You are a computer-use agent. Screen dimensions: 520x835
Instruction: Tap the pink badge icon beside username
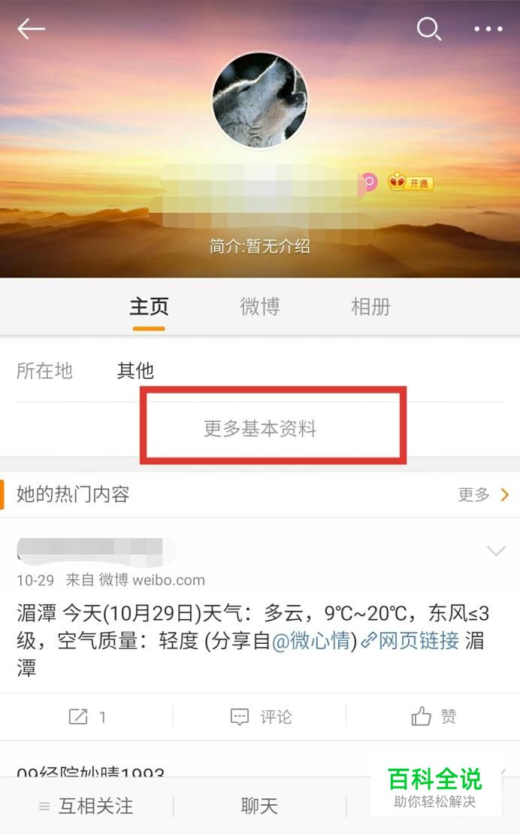tap(368, 183)
